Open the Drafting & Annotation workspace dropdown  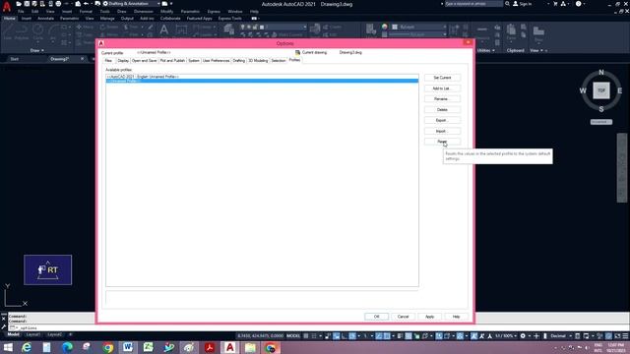132,4
